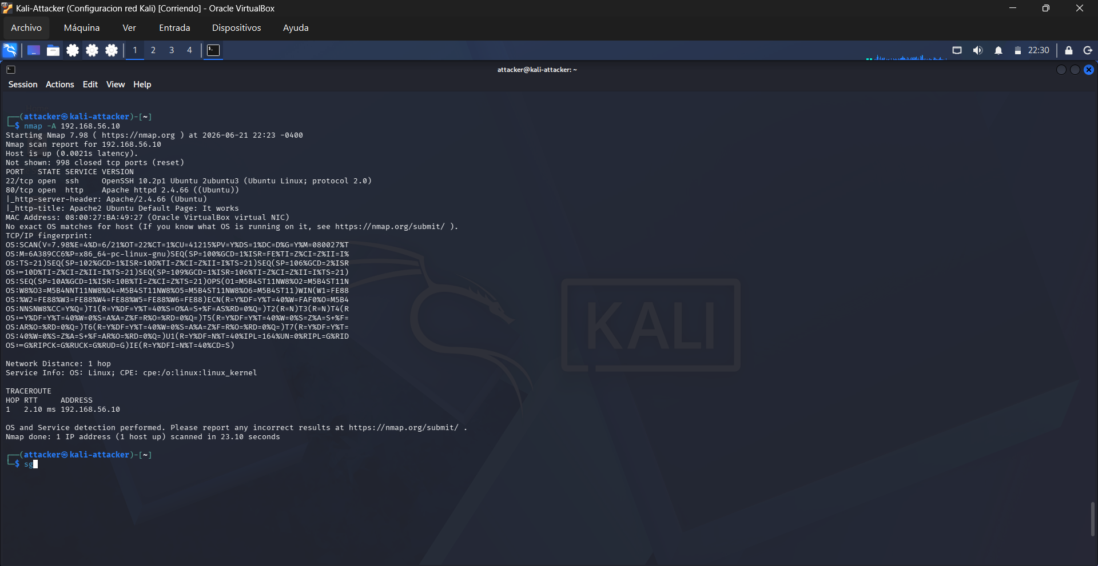1098x566 pixels.
Task: Click the gear icon nearest workspace 1
Action: pyautogui.click(x=112, y=50)
